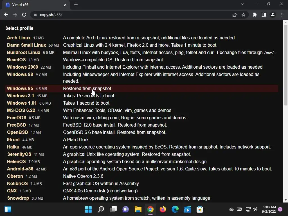Select Snowdrop profile

tap(18, 198)
